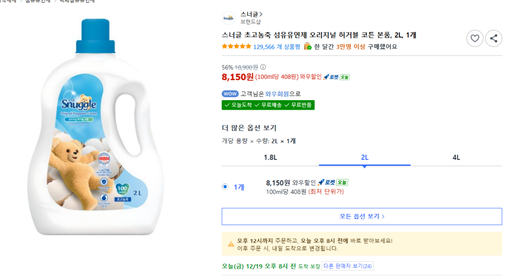Viewport: 521px width, 280px height.
Task: Select the 1개 quantity radio button
Action: (225, 186)
